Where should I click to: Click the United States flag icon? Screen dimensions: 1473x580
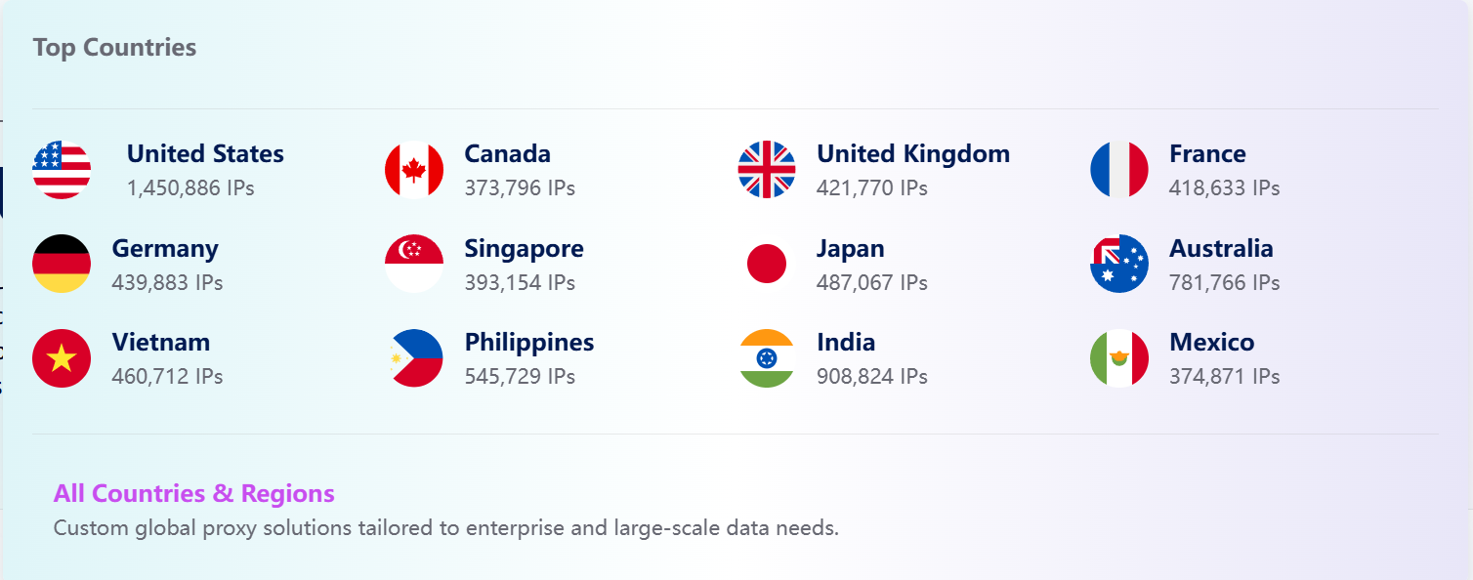pos(62,170)
